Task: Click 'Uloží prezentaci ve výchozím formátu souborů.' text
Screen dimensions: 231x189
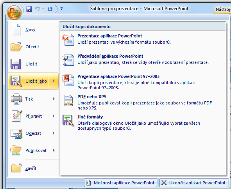Action: point(124,42)
